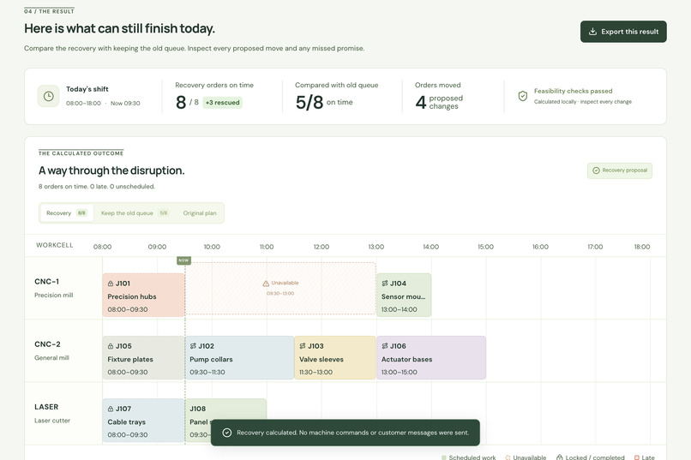691x460 pixels.
Task: Click the lock icon on J105
Action: tap(111, 346)
